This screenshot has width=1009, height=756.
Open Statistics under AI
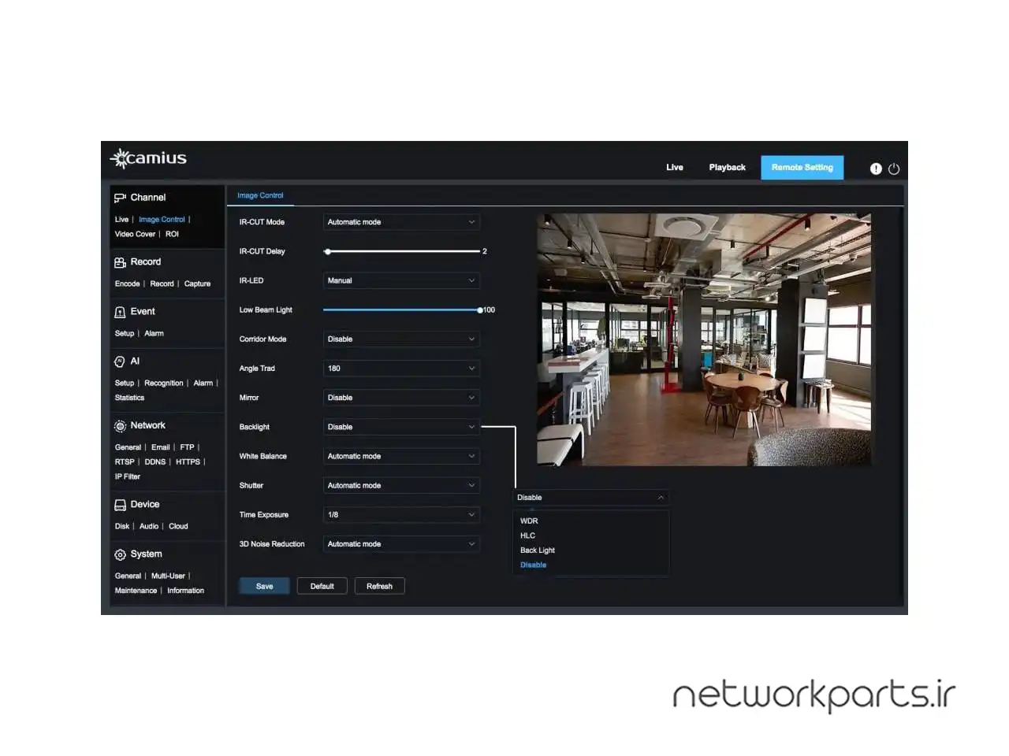(129, 398)
